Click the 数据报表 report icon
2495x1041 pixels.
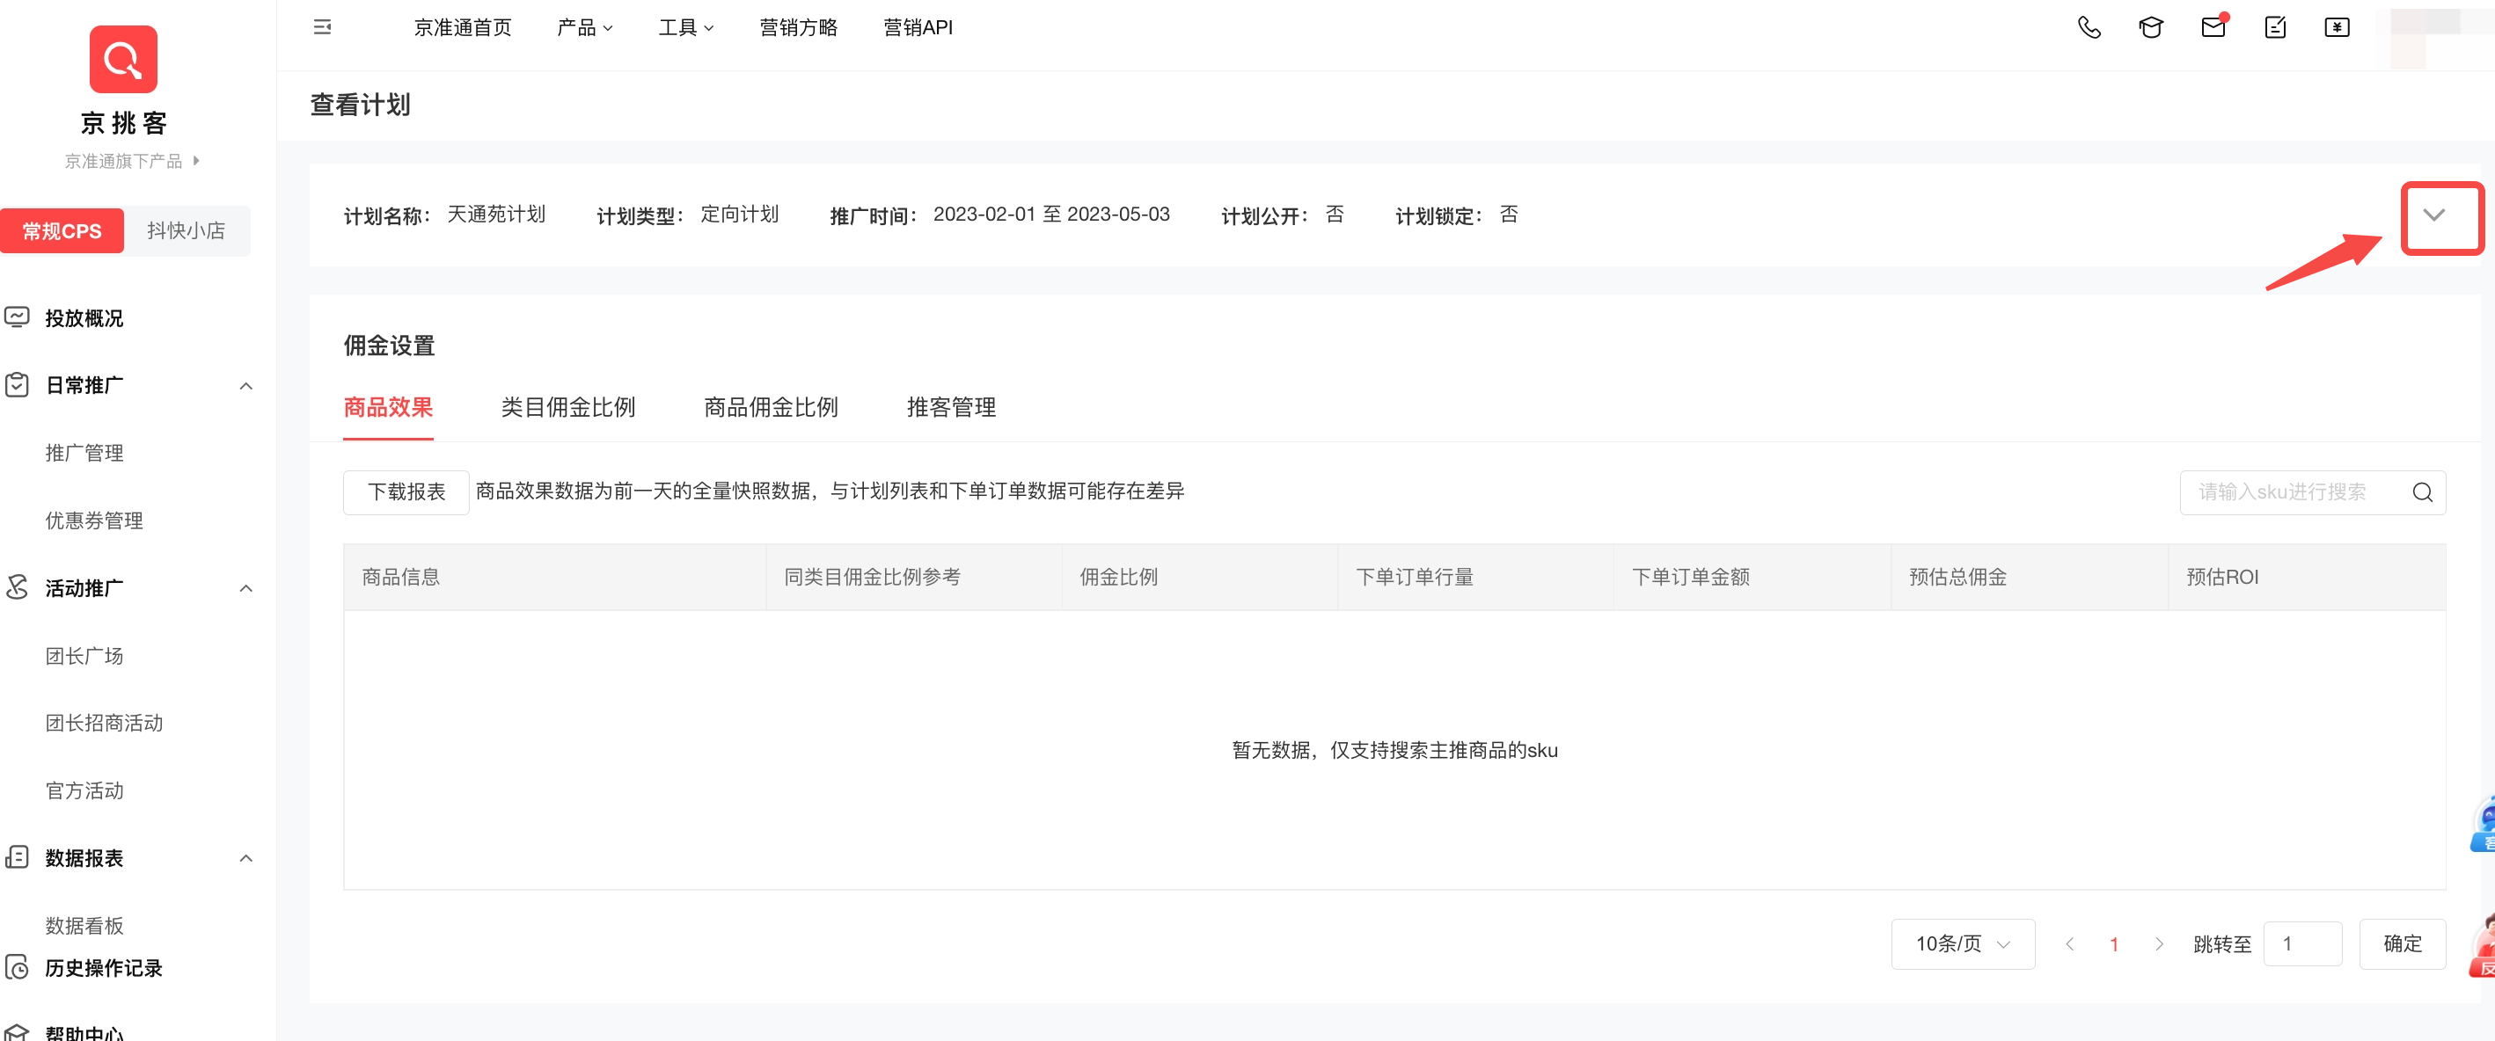click(x=17, y=857)
